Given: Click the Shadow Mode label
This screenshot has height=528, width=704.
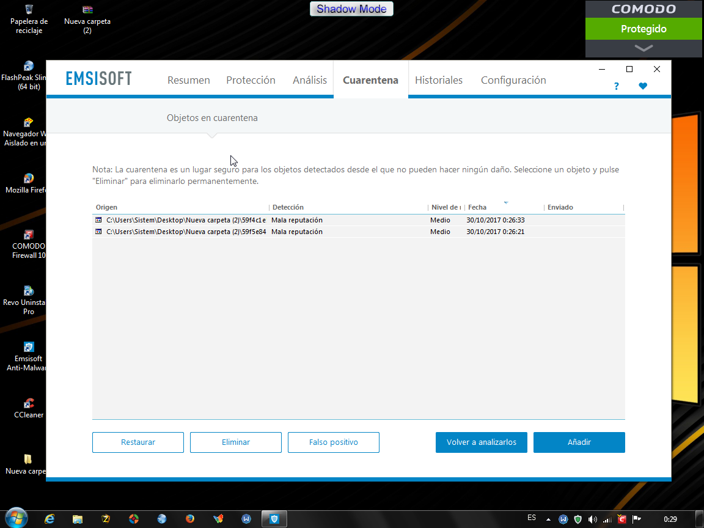Looking at the screenshot, I should pyautogui.click(x=351, y=9).
